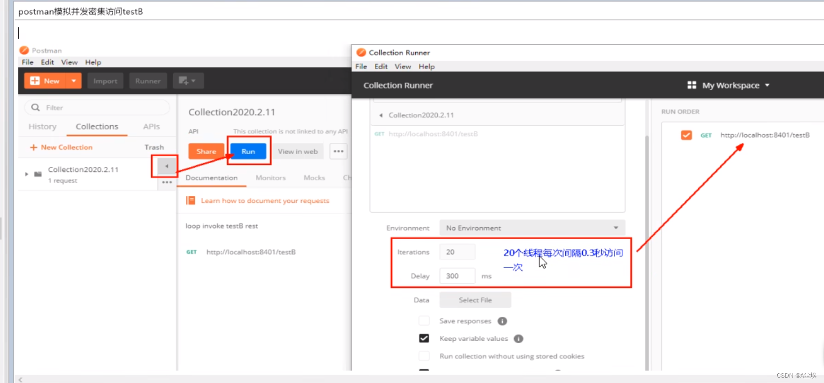The image size is (824, 383).
Task: Click the Collection Runner logo icon
Action: click(x=361, y=53)
